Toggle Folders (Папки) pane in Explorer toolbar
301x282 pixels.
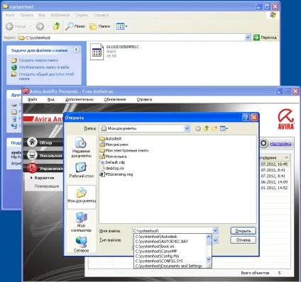point(99,26)
